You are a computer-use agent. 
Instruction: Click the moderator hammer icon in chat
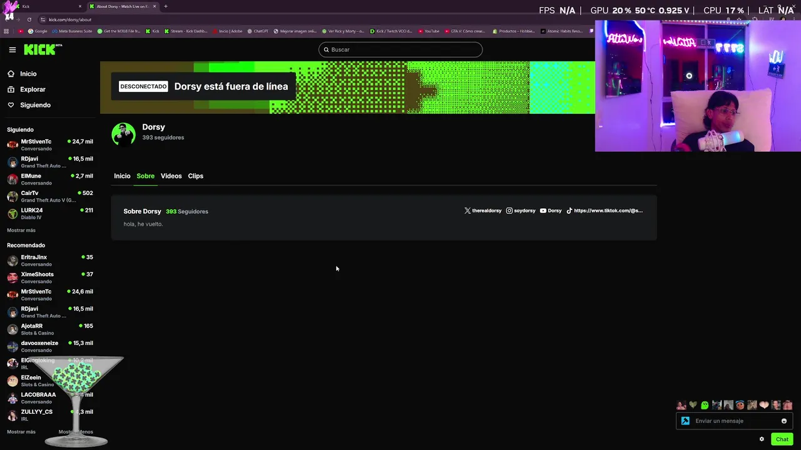coord(685,421)
